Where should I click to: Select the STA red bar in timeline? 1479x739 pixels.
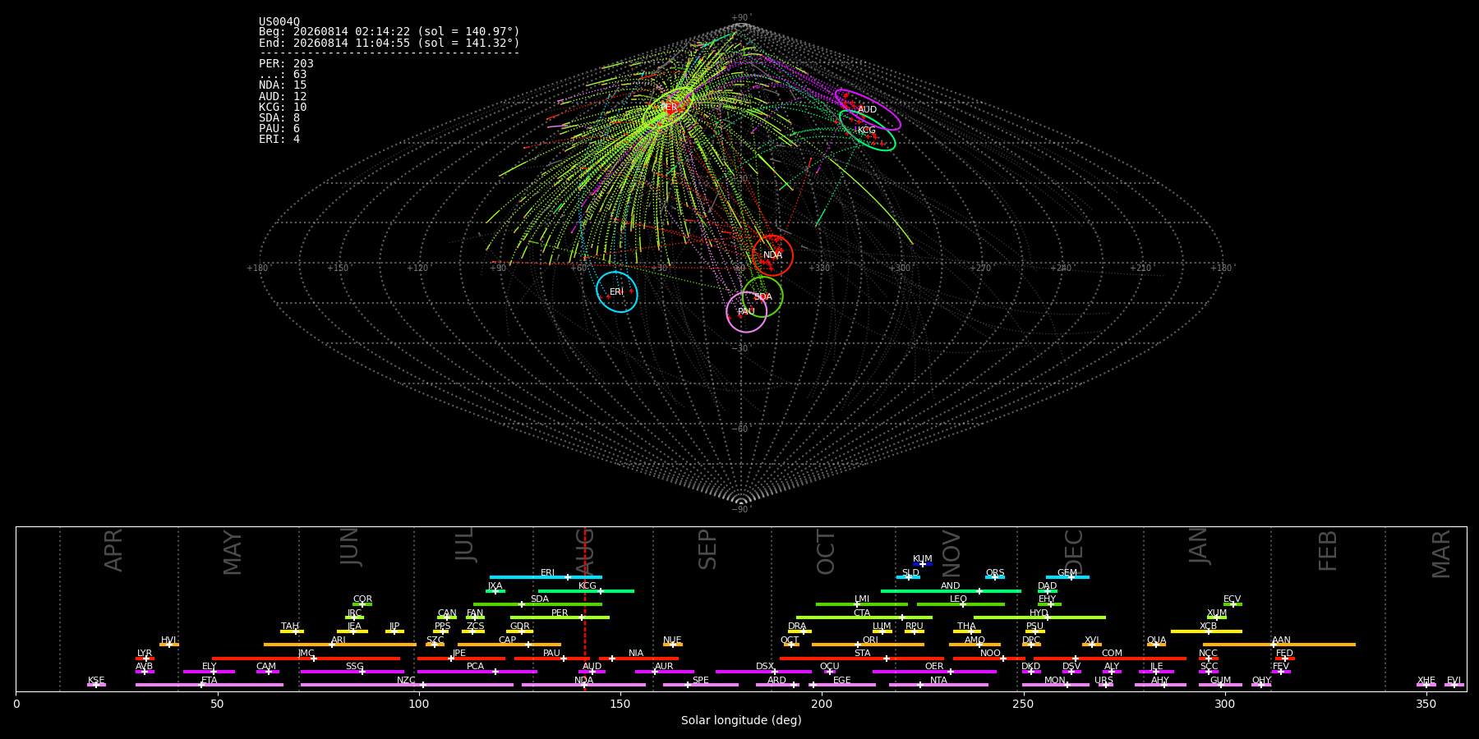[862, 659]
